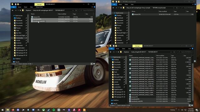Select thumbnail_small.JPG in the 3-item TEXTURE.N8141T window

[x=62, y=21]
